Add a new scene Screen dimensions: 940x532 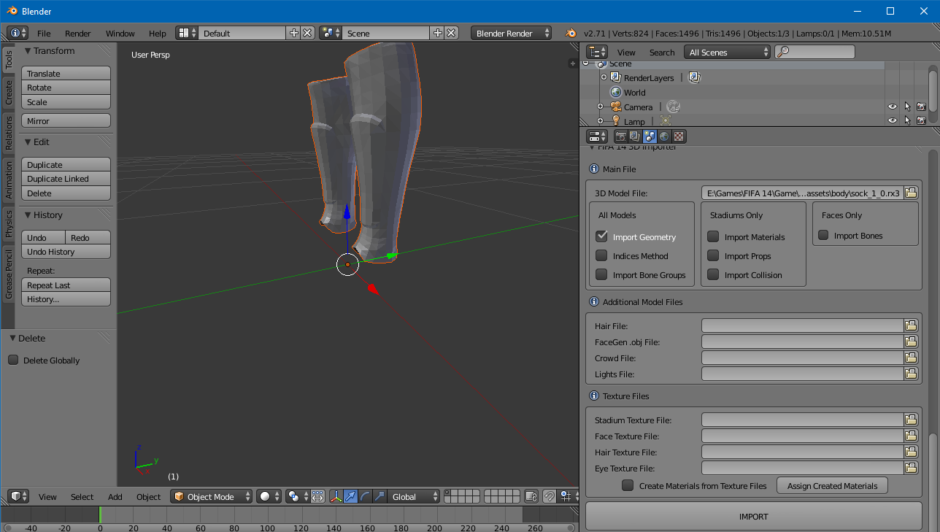coord(437,33)
